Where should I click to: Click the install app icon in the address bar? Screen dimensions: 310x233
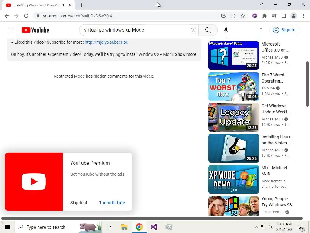click(x=223, y=16)
